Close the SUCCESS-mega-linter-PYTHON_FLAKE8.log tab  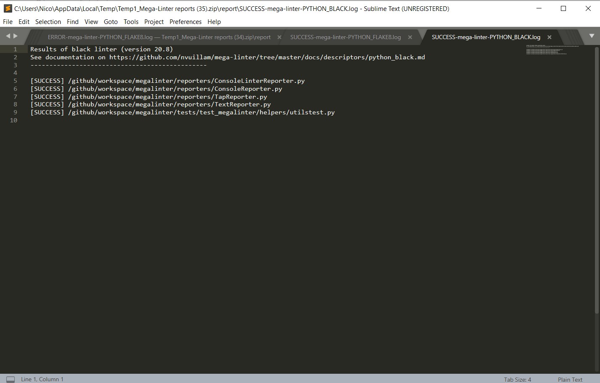[410, 37]
